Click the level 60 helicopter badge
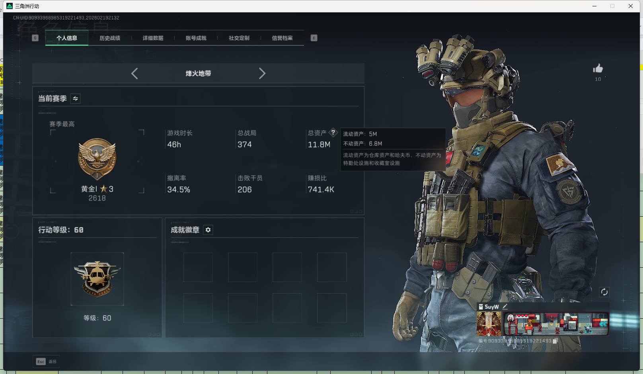The height and width of the screenshot is (374, 643). [97, 279]
